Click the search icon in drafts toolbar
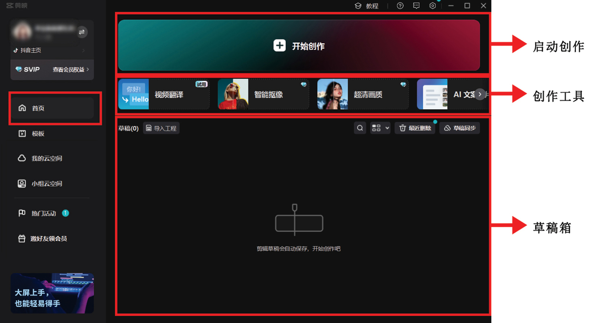The image size is (603, 323). (360, 128)
